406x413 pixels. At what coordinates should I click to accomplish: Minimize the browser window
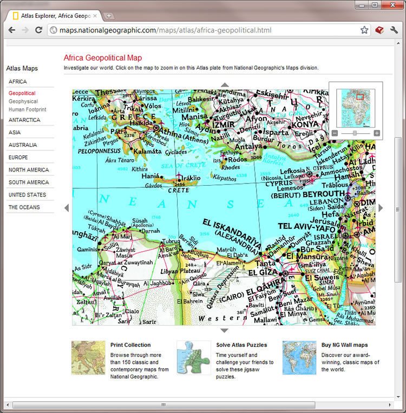(362, 5)
